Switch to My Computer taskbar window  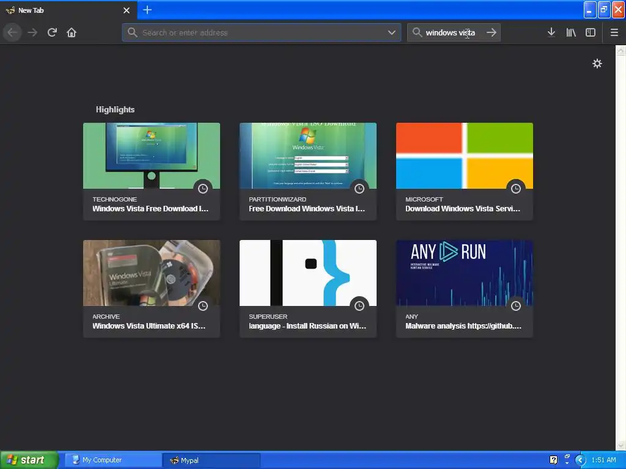[113, 460]
